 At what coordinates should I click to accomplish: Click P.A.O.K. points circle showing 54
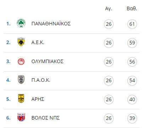(x=132, y=81)
